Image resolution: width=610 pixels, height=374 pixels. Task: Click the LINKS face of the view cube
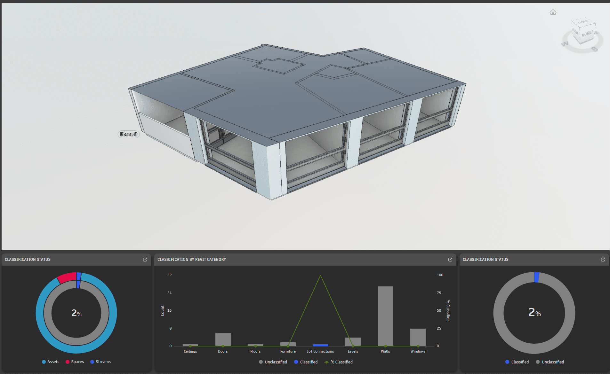576,32
